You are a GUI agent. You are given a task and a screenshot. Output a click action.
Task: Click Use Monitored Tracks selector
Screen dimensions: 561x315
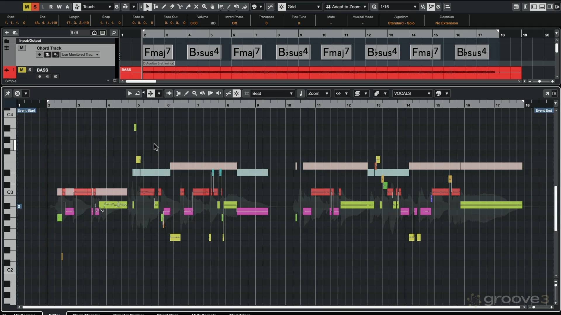coord(80,55)
